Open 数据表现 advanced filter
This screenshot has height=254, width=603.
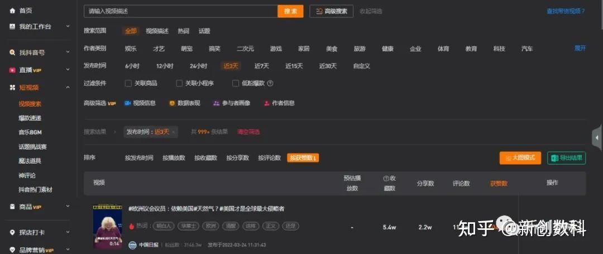[185, 103]
